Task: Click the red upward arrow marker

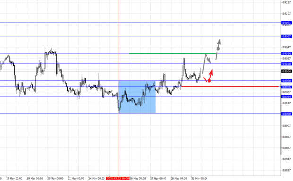Action: [211, 74]
